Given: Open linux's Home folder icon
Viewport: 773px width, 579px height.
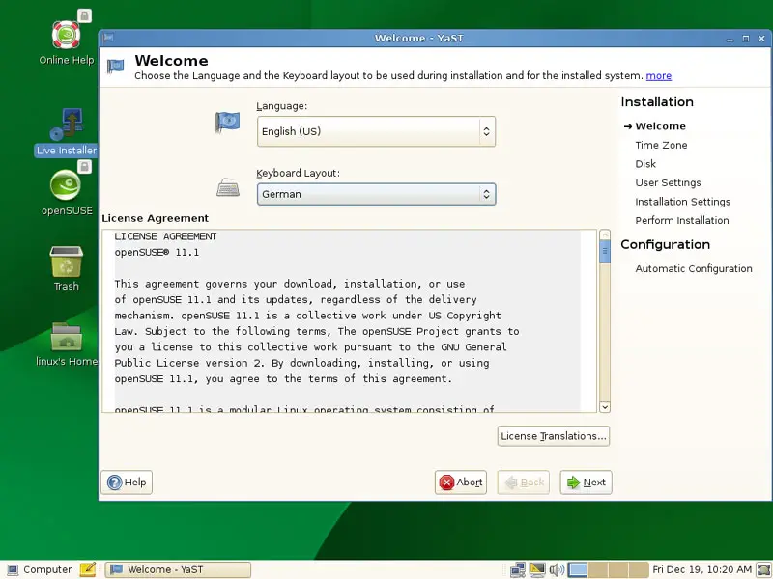Looking at the screenshot, I should (66, 345).
